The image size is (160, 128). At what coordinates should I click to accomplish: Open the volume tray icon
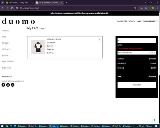[143, 126]
